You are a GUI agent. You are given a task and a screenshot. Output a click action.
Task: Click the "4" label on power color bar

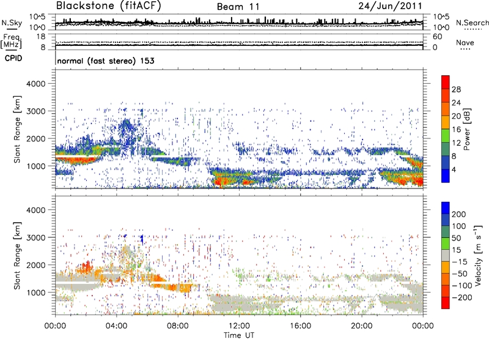(454, 169)
